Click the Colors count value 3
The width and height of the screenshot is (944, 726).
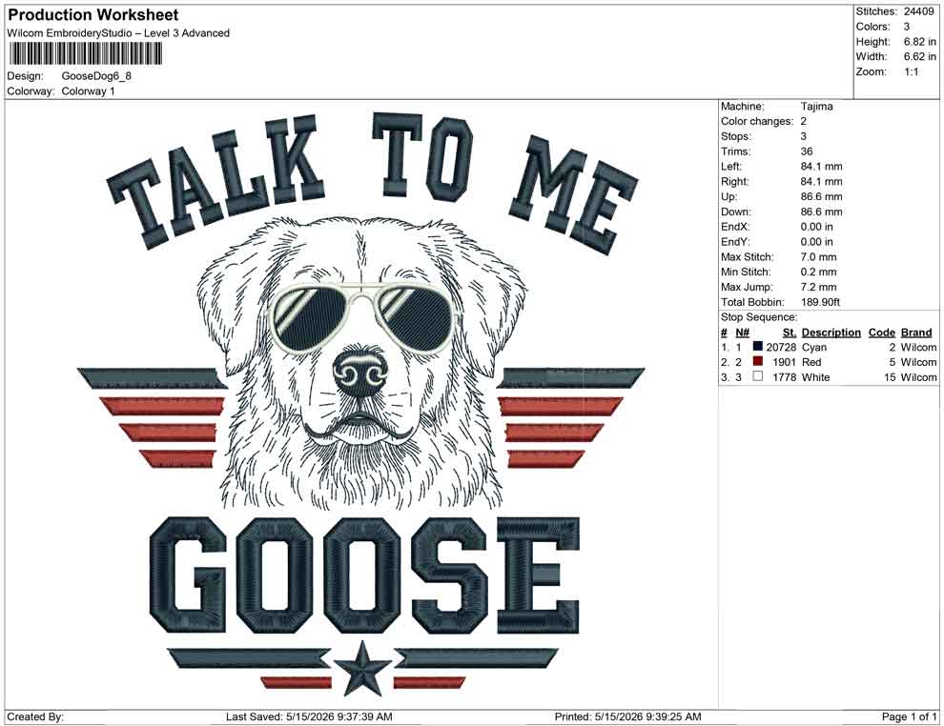pos(907,27)
